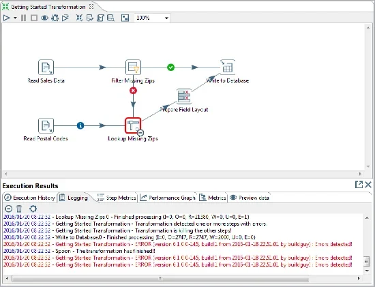Image resolution: width=375 pixels, height=287 pixels.
Task: Click error badge on Lookup Missing Zips
Action: 140,133
